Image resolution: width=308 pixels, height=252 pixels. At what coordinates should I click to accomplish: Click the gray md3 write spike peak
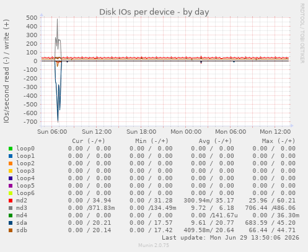tap(57, 19)
